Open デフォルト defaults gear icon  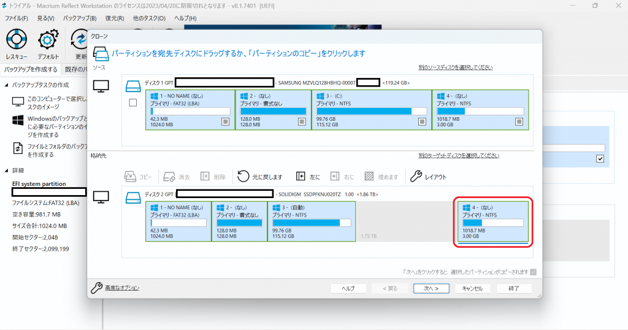(48, 40)
